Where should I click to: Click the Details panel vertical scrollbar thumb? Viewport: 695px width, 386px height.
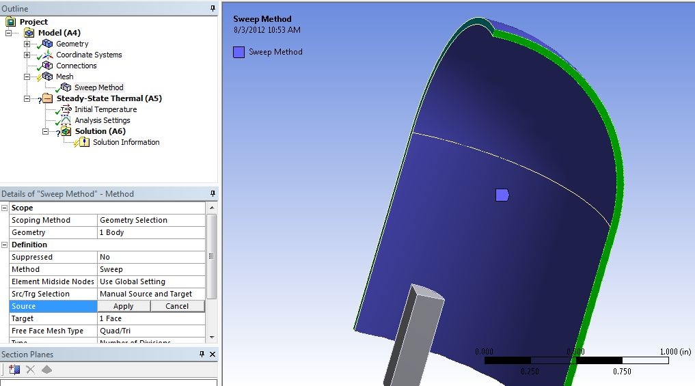pyautogui.click(x=211, y=256)
